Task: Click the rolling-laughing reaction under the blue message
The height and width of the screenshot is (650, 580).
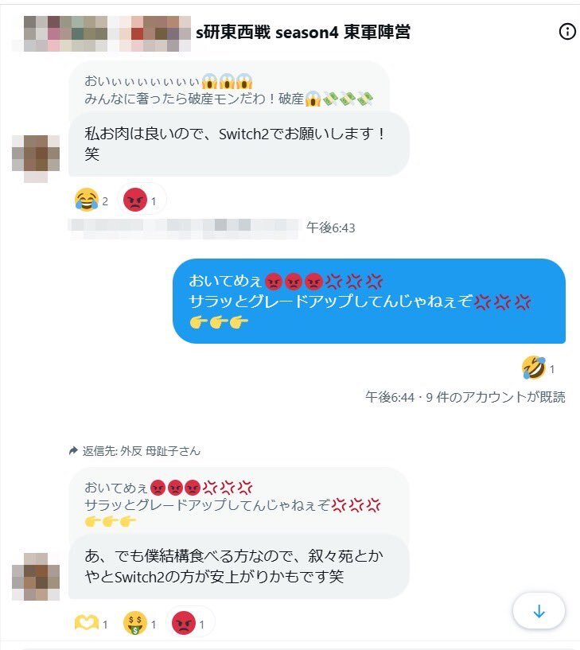Action: (x=538, y=368)
